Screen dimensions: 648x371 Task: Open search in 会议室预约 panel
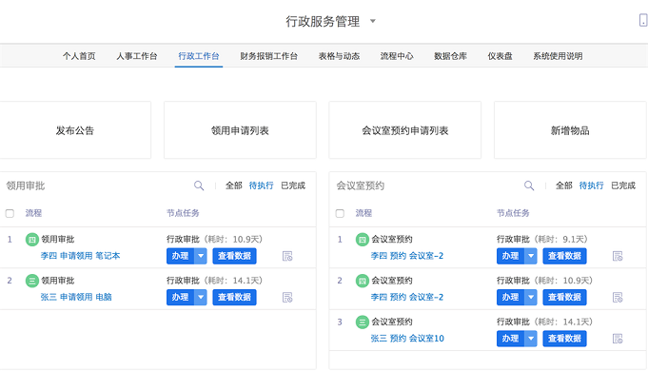529,185
